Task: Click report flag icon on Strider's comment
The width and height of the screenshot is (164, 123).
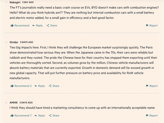Action: pos(147,86)
